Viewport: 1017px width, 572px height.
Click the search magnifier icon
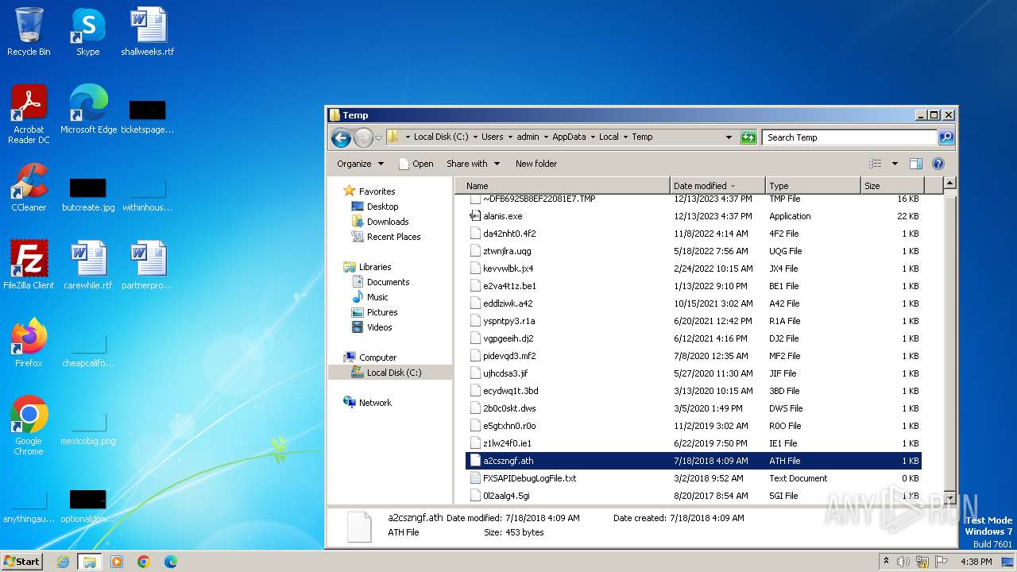945,137
